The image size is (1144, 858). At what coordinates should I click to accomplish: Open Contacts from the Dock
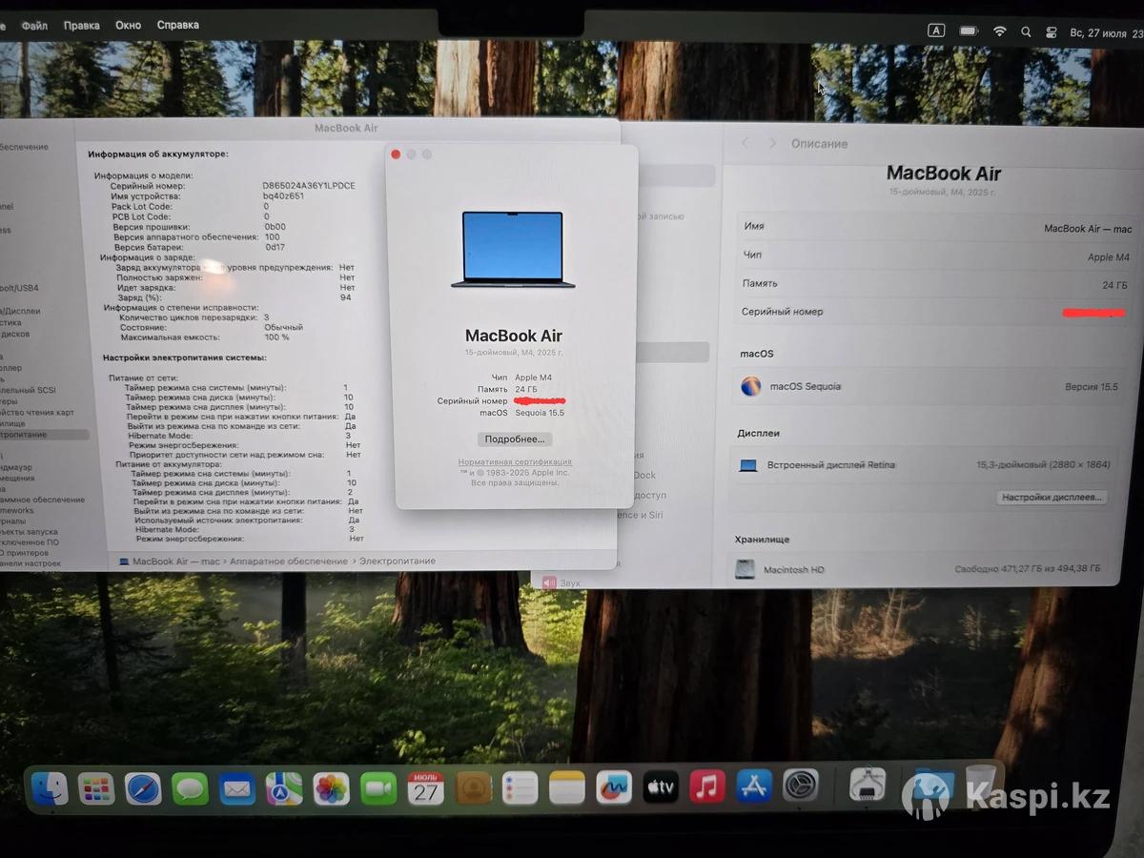[473, 788]
